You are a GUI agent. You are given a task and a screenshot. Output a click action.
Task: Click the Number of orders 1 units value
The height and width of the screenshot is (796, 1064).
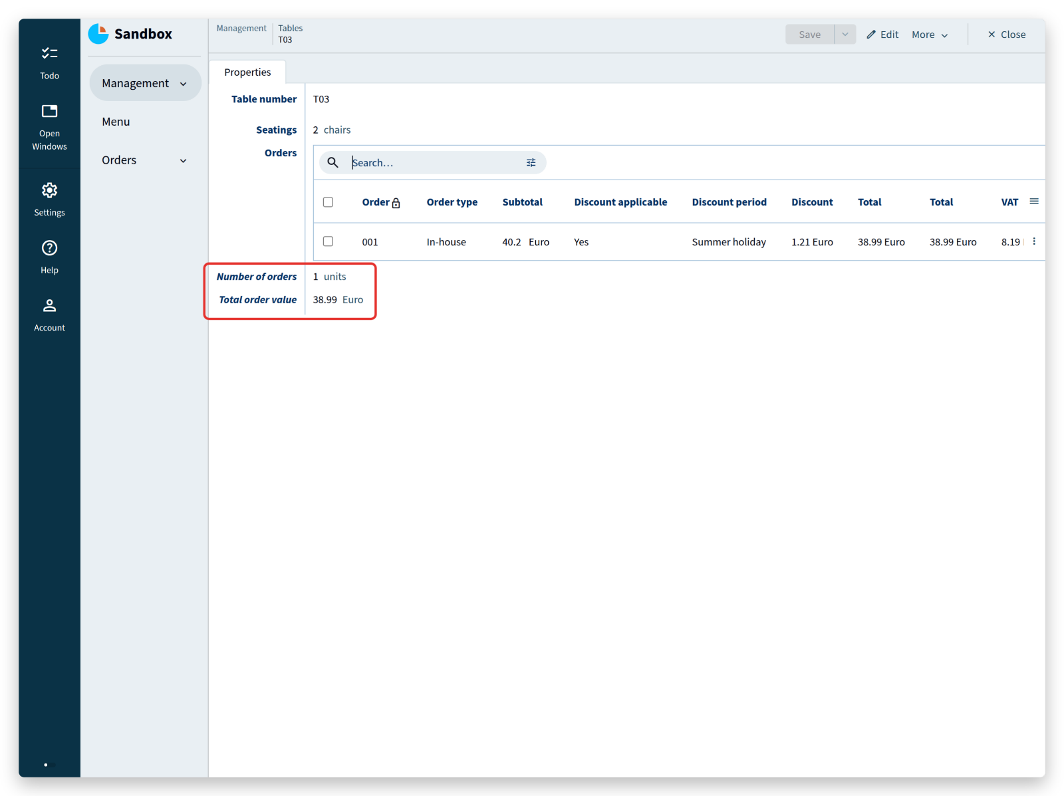329,277
